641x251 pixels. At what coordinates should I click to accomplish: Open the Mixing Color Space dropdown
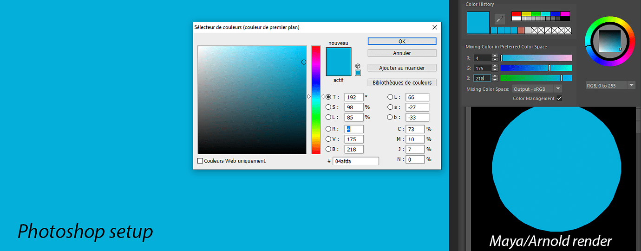tap(536, 89)
